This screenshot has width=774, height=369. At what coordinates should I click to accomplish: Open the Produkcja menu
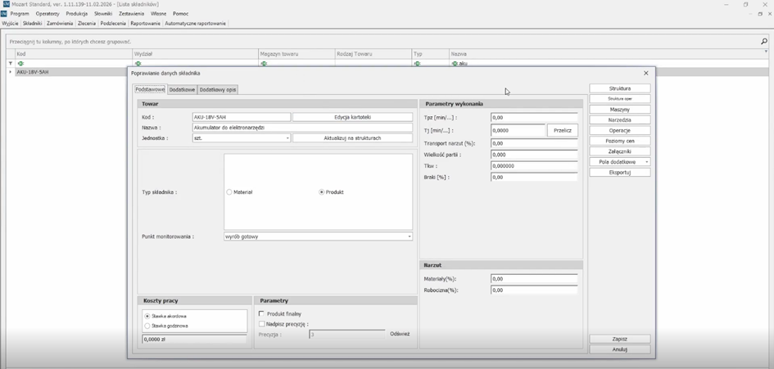pos(76,14)
